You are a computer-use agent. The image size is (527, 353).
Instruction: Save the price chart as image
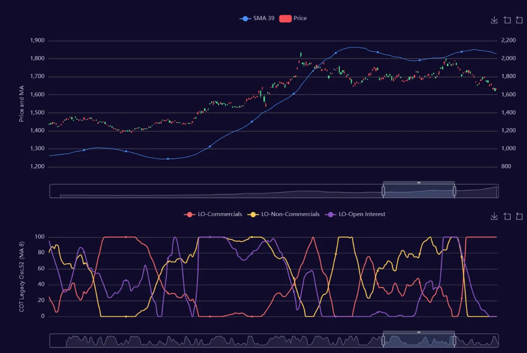494,20
